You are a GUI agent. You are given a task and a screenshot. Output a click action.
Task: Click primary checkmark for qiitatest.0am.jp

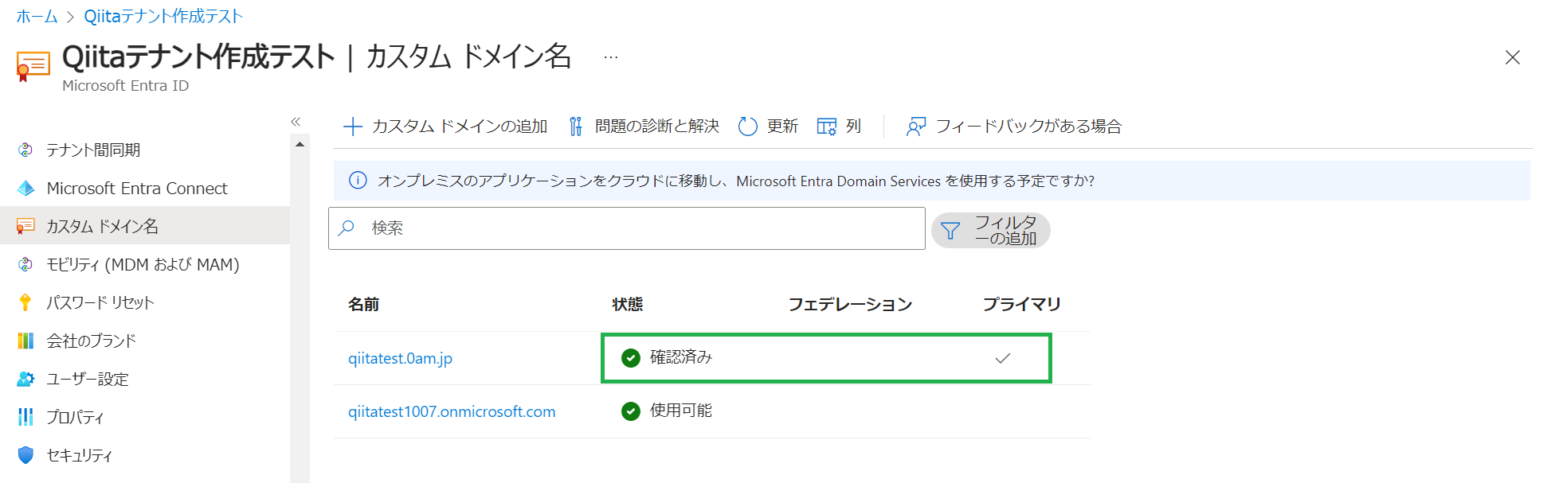coord(1003,358)
